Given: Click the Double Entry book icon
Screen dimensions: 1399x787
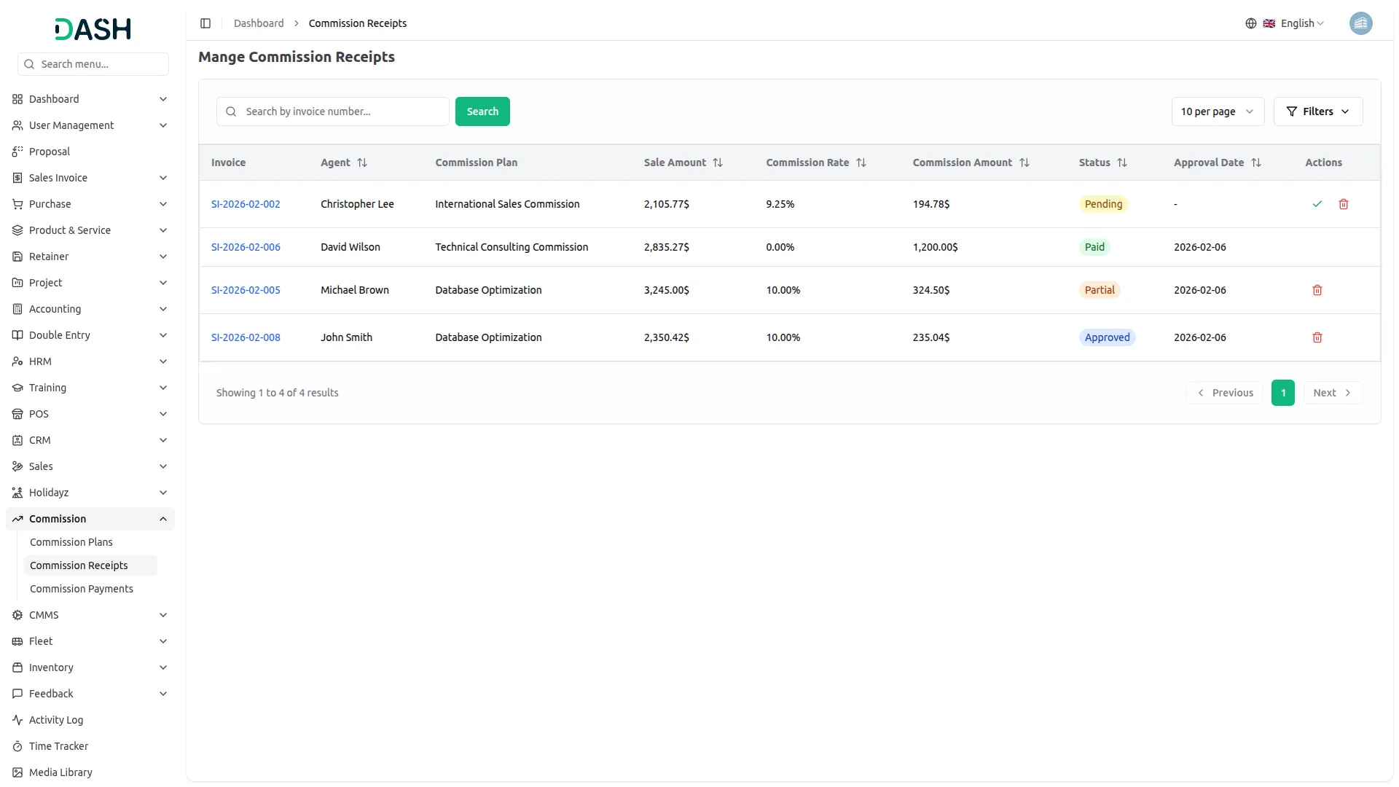Looking at the screenshot, I should 17,335.
